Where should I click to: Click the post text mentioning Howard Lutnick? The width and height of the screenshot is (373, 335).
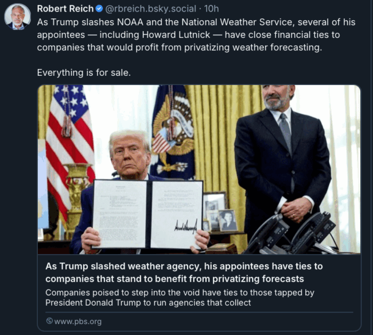(x=196, y=35)
